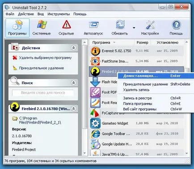Viewport: 194px width, 169px height.
Task: Click the Помощь question mark icon
Action: click(176, 25)
